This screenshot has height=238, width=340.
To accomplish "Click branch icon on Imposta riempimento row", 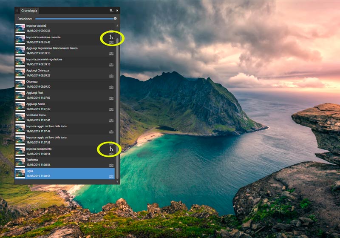I will (x=111, y=149).
